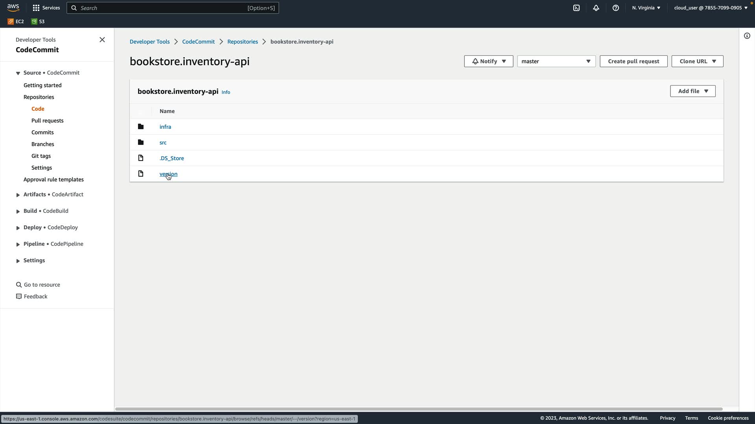This screenshot has width=755, height=424.
Task: Go to Pull requests in sidebar
Action: pos(47,121)
